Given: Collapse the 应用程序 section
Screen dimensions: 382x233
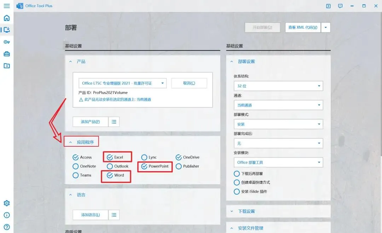Looking at the screenshot, I should (70, 142).
